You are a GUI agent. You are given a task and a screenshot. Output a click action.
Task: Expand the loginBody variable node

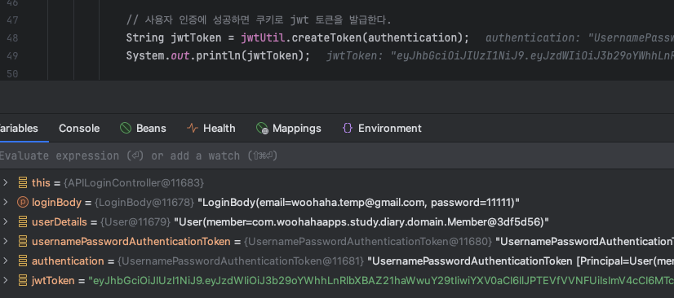(x=5, y=203)
